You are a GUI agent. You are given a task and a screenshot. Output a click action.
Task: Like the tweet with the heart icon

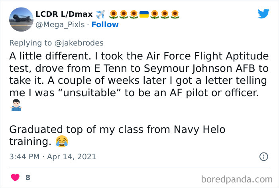[x=16, y=177]
